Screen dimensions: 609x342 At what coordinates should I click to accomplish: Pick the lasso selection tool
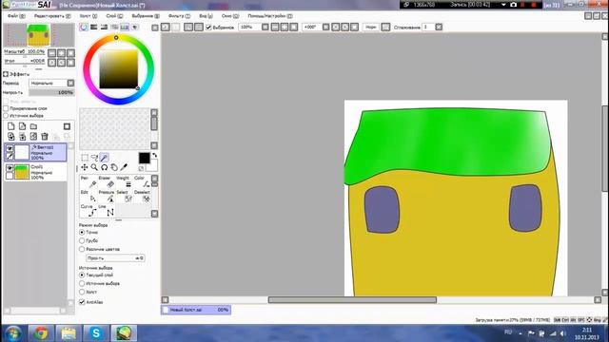point(94,158)
